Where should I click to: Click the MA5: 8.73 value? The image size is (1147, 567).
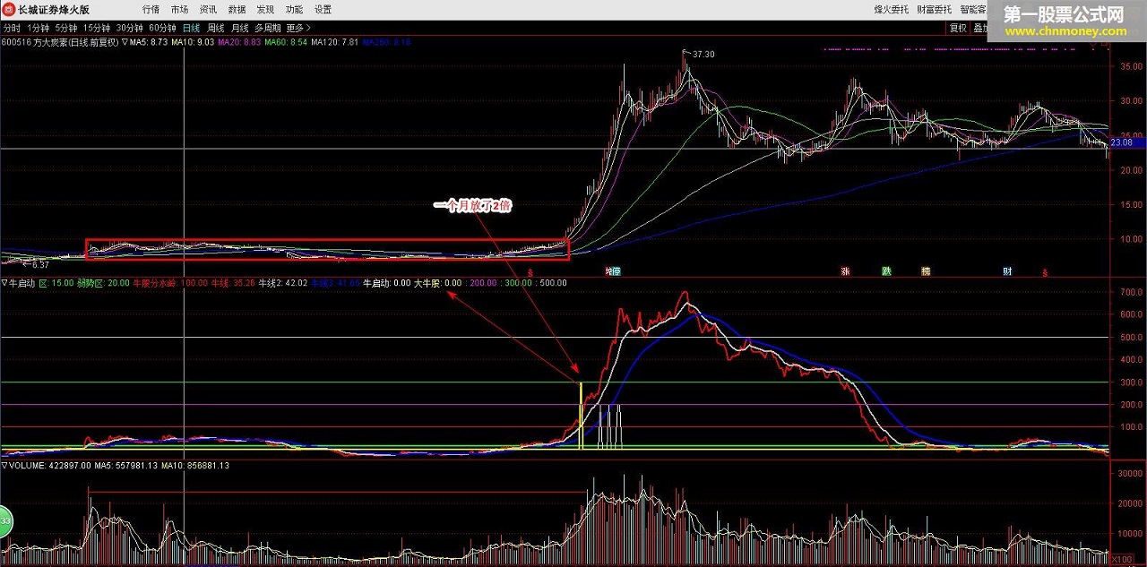click(150, 41)
